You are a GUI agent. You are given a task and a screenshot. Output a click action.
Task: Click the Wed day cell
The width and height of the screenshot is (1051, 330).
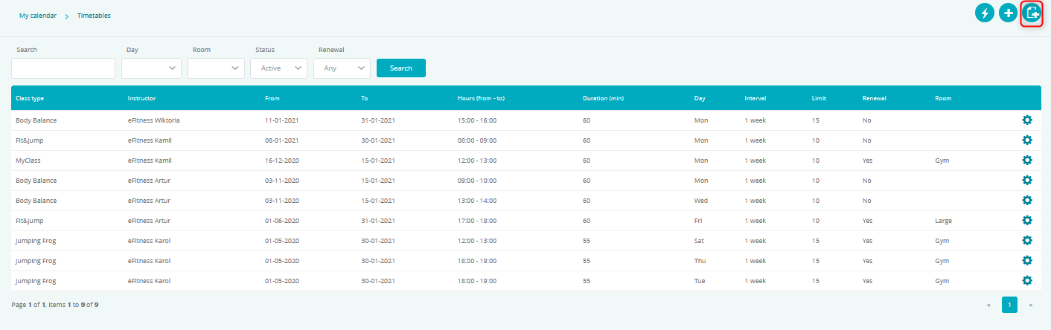[701, 201]
